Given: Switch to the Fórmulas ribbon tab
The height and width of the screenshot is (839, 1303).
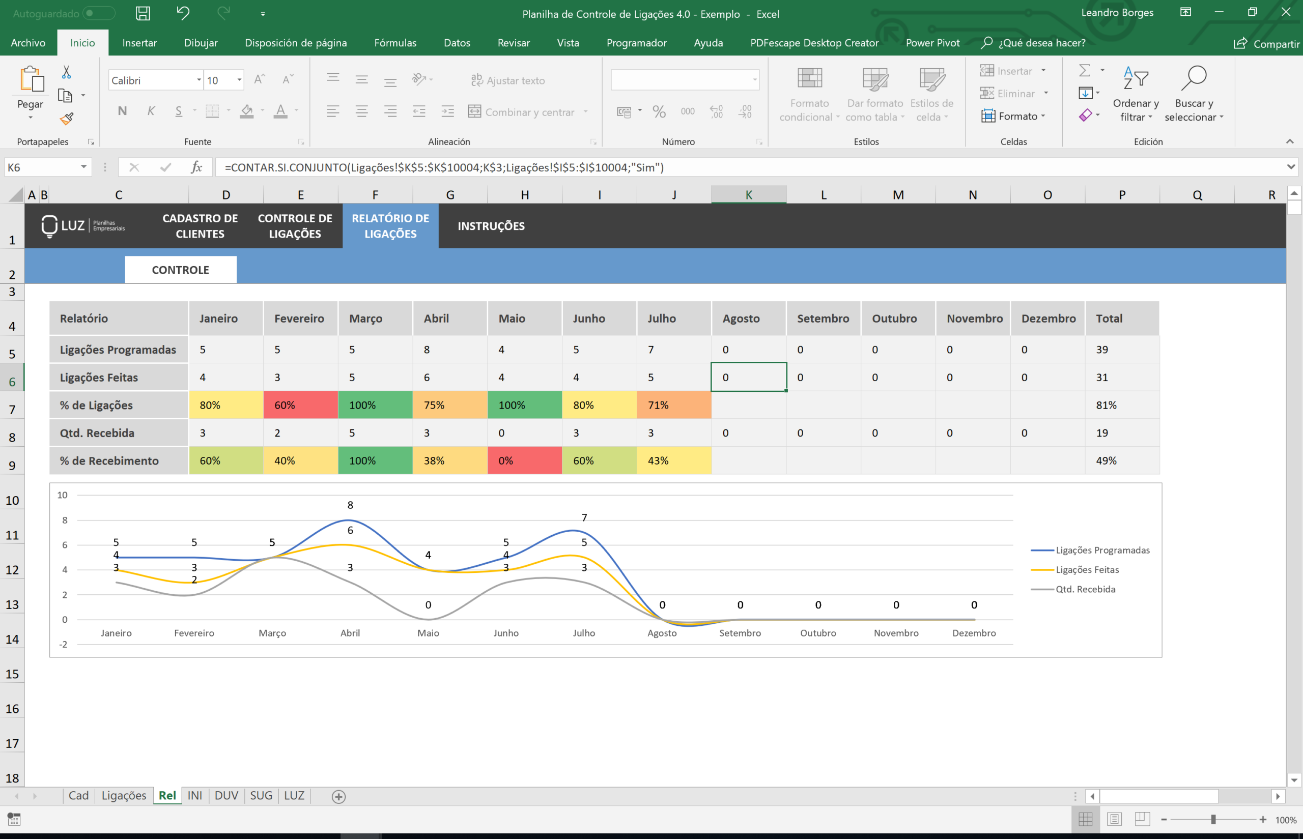Looking at the screenshot, I should 395,43.
